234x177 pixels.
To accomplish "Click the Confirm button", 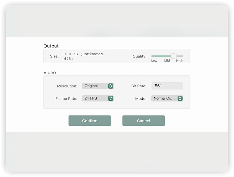I will (90, 121).
